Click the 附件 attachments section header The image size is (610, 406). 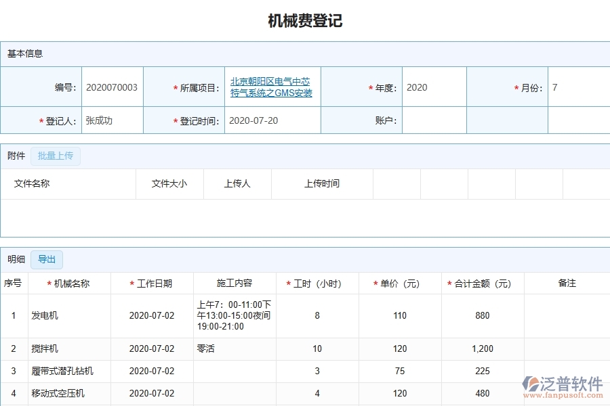(16, 156)
